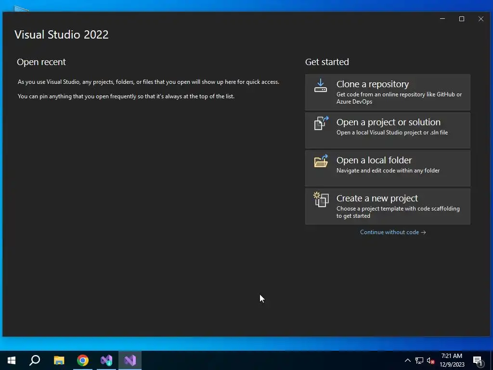Screen dimensions: 493x370
Task: Open the taskbar clock and date
Action: (452, 360)
